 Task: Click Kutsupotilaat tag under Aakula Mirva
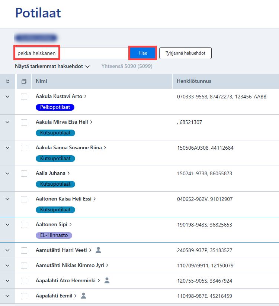[55, 133]
